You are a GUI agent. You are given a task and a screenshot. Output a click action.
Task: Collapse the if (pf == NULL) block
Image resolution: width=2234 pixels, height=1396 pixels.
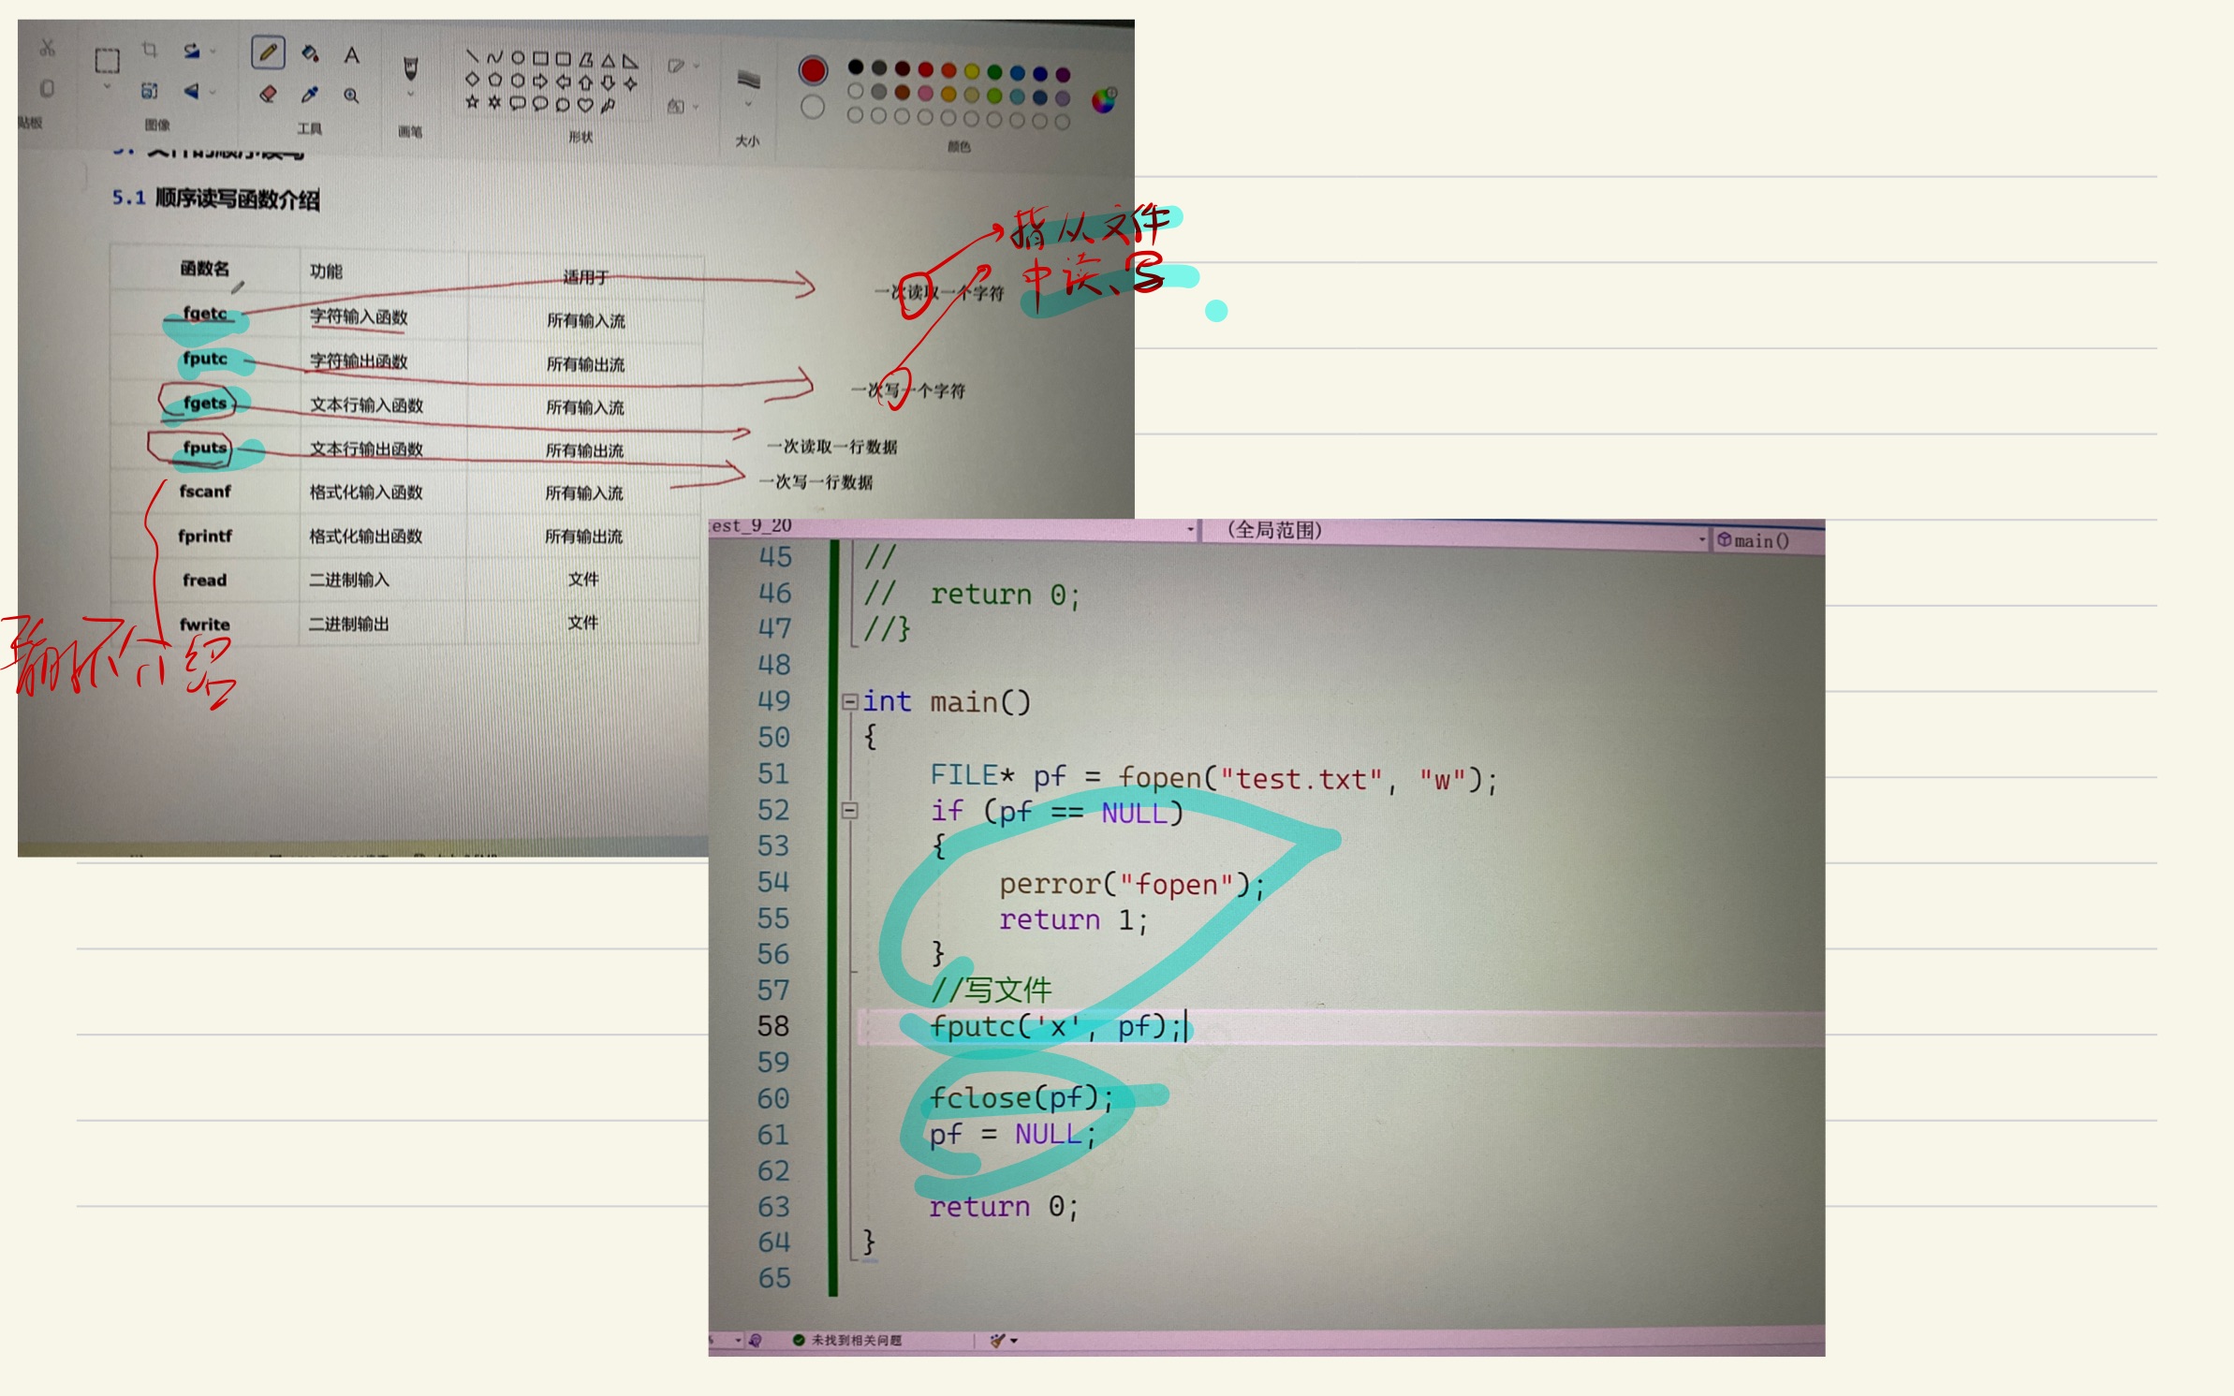pyautogui.click(x=849, y=811)
